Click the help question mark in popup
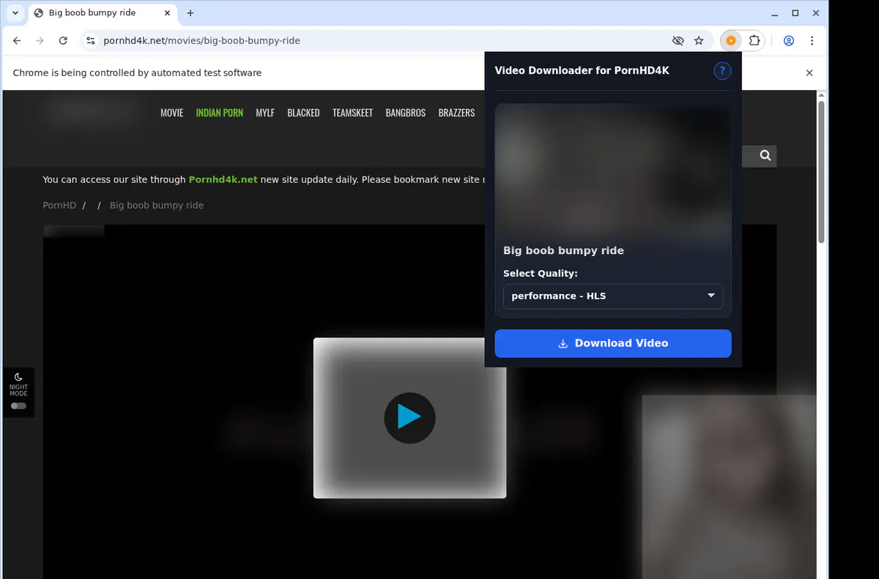The height and width of the screenshot is (579, 879). (x=722, y=71)
